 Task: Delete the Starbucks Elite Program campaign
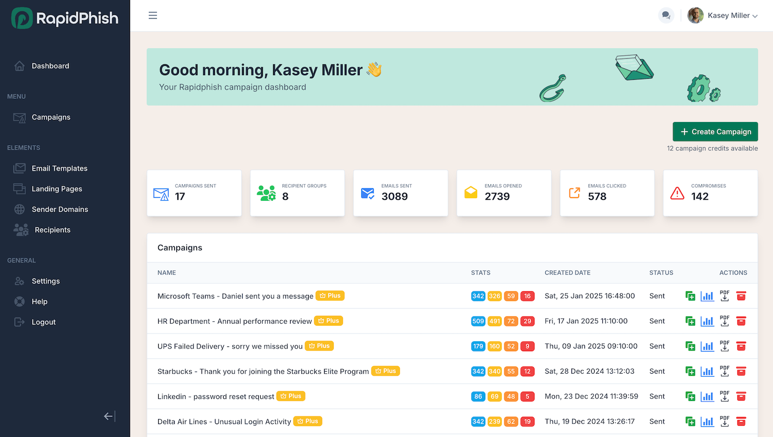pyautogui.click(x=741, y=371)
